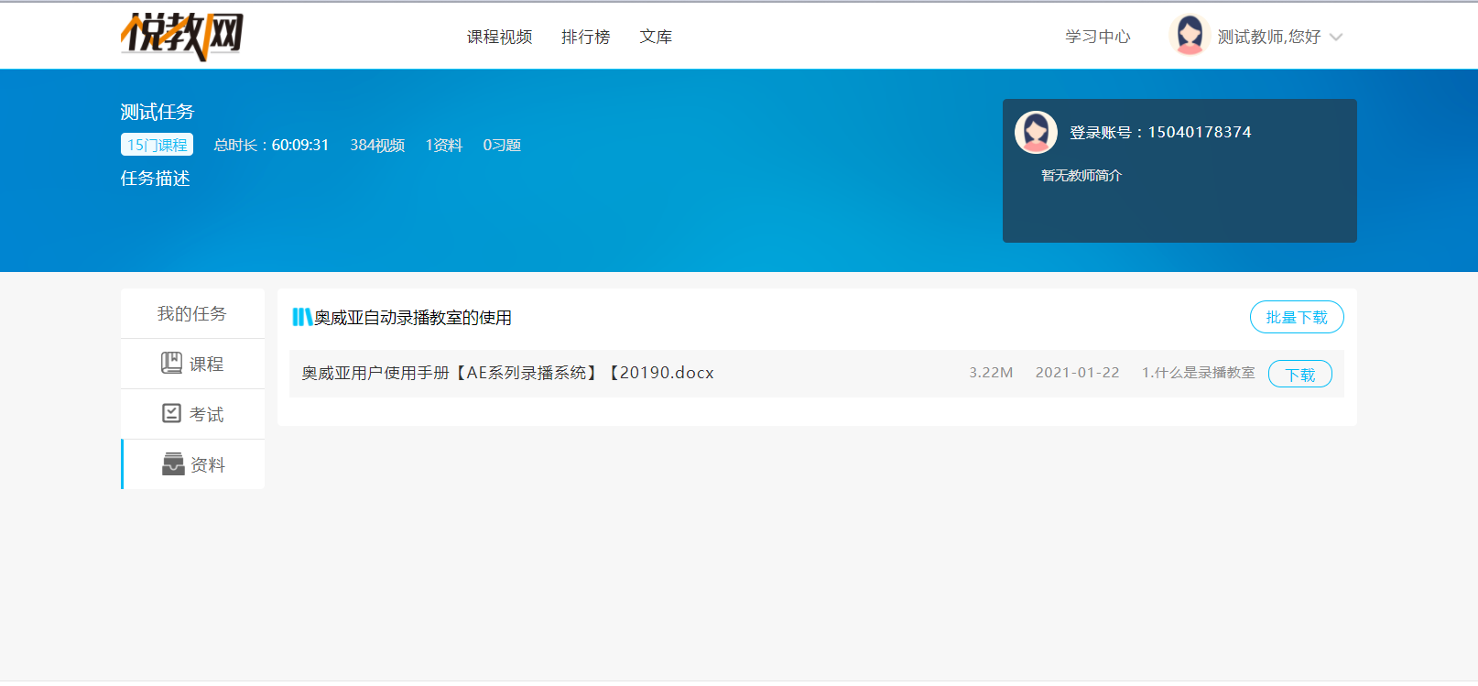
Task: Click the 1.什么是录播教室 chapter label
Action: (x=1198, y=373)
